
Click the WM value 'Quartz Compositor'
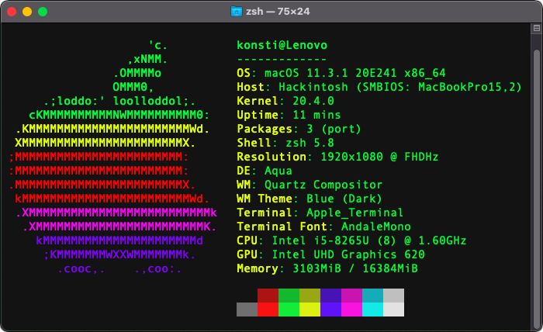[323, 185]
